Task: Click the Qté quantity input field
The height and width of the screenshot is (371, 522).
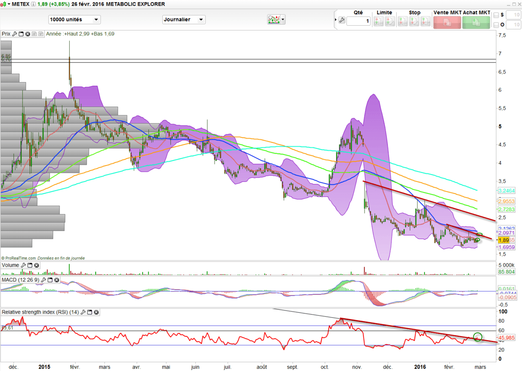Action: click(358, 21)
